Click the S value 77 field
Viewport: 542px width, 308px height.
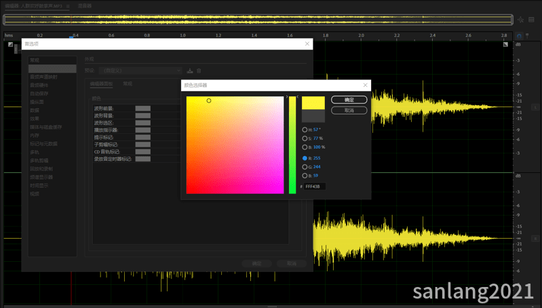click(x=316, y=138)
